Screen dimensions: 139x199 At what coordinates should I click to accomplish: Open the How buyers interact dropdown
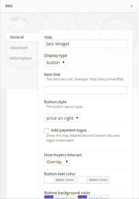(57, 162)
